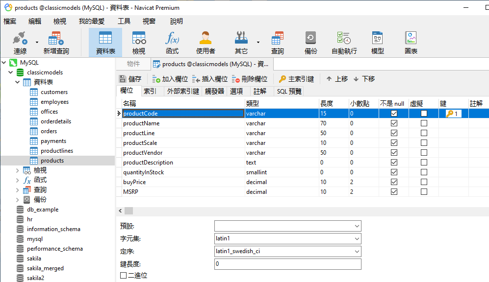This screenshot has height=282, width=489.
Task: Open the 自動執行 (Automation) icon
Action: click(346, 42)
